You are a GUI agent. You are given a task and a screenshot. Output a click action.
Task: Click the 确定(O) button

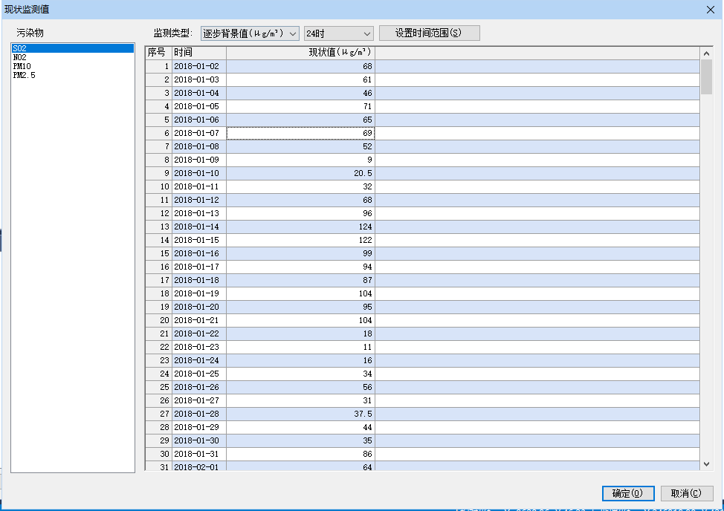click(627, 493)
